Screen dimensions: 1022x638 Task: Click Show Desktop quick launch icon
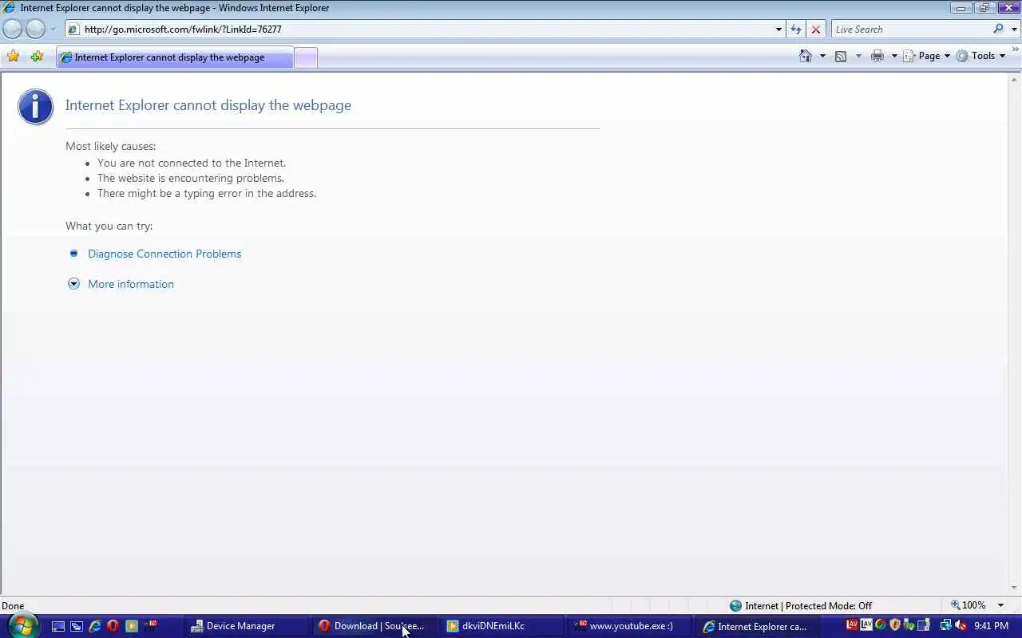tap(57, 626)
